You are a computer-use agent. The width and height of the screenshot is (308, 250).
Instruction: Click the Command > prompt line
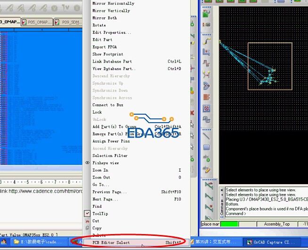tap(236, 213)
